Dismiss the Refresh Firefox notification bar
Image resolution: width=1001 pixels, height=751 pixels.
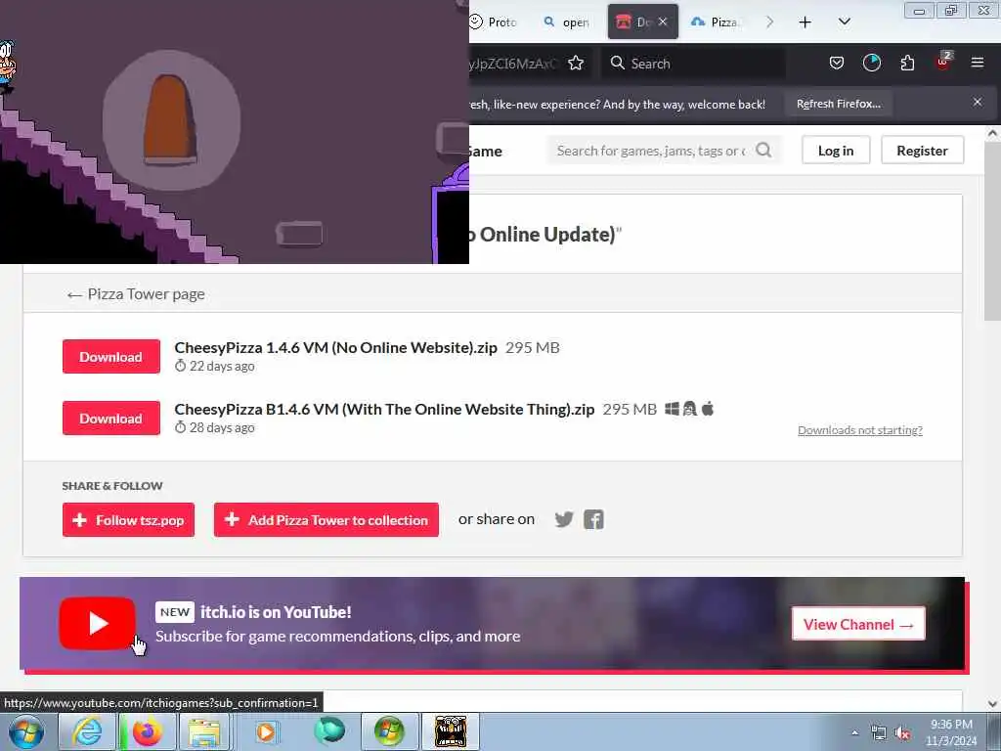pyautogui.click(x=977, y=102)
